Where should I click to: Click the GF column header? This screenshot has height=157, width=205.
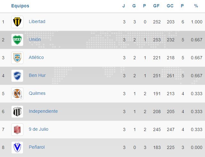coord(156,6)
